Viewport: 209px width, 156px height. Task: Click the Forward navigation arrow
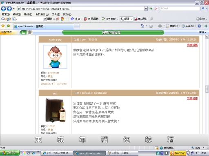(9, 9)
